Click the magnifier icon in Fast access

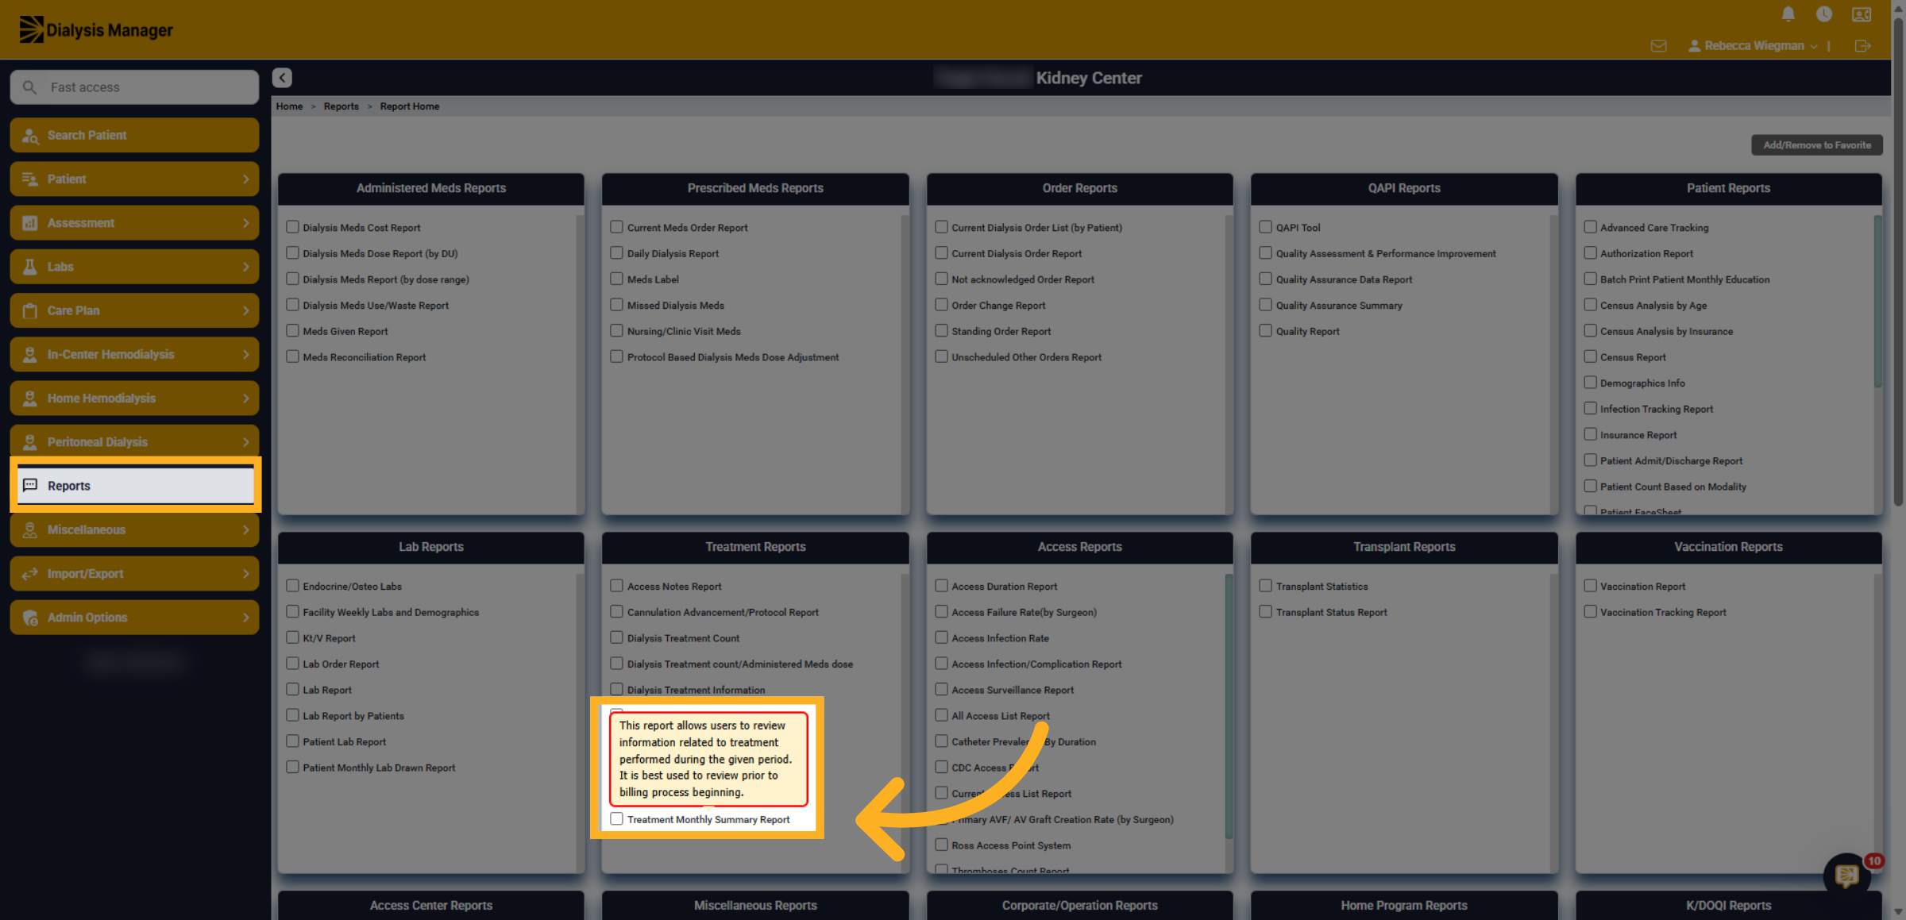(x=29, y=87)
